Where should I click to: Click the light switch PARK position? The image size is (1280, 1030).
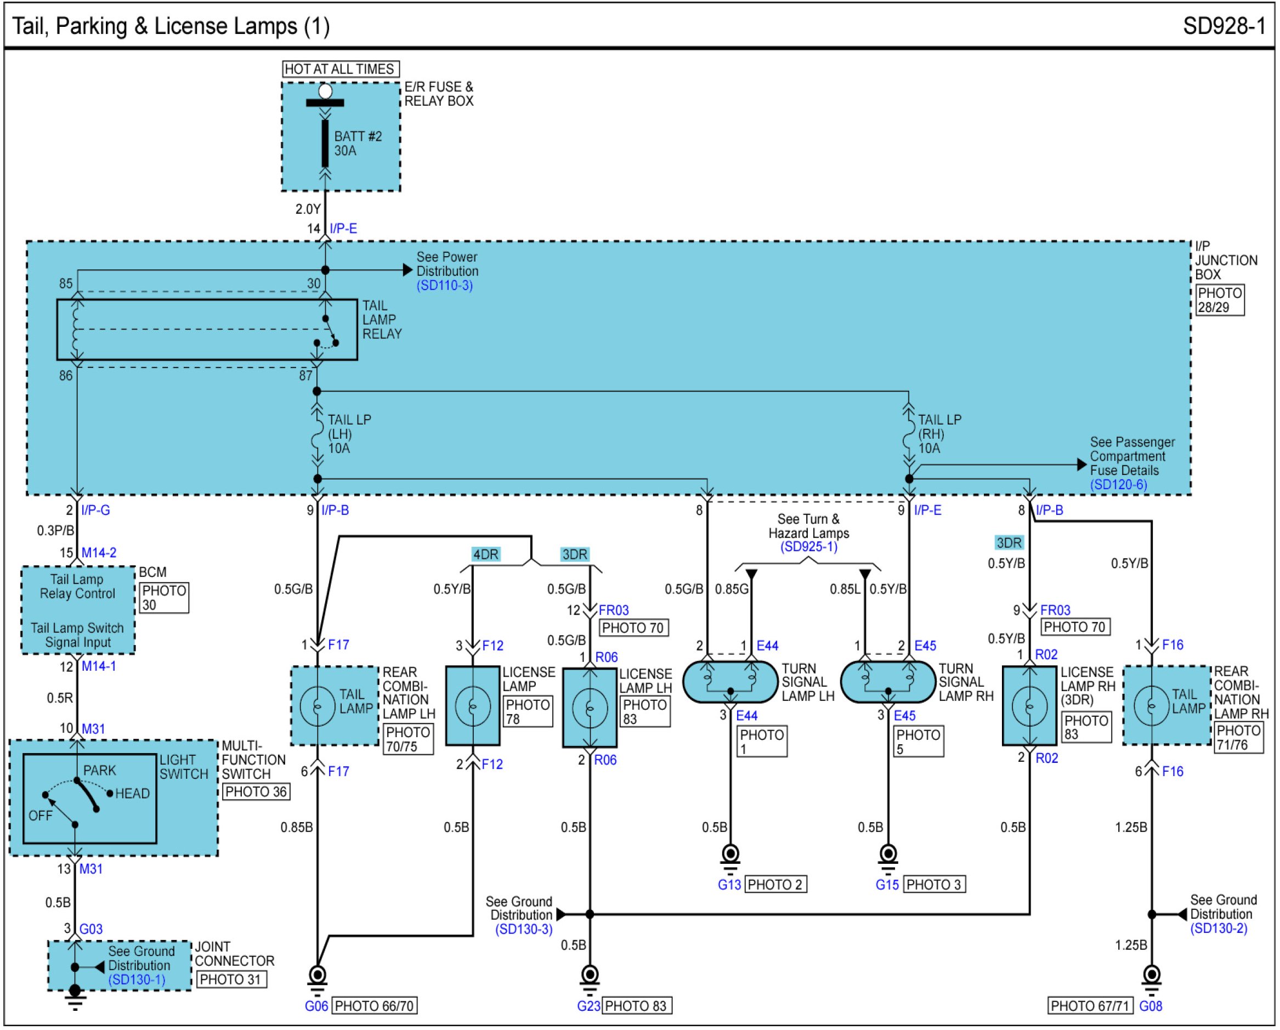(x=99, y=771)
